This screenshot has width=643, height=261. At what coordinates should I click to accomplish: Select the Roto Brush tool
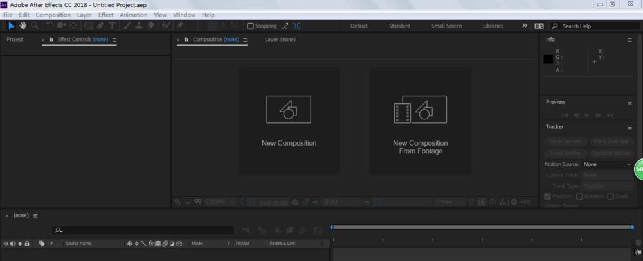[166, 26]
